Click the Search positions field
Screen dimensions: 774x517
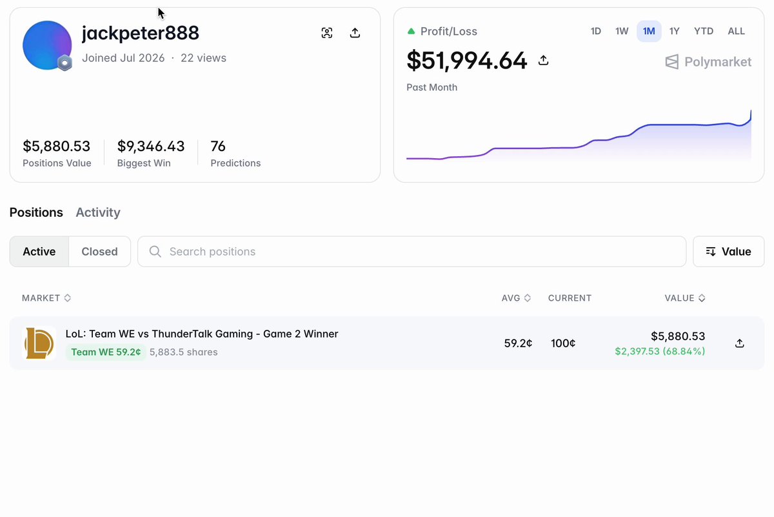point(412,252)
